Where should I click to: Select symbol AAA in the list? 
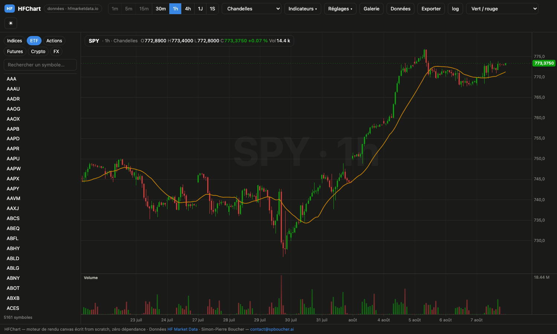[x=40, y=79]
